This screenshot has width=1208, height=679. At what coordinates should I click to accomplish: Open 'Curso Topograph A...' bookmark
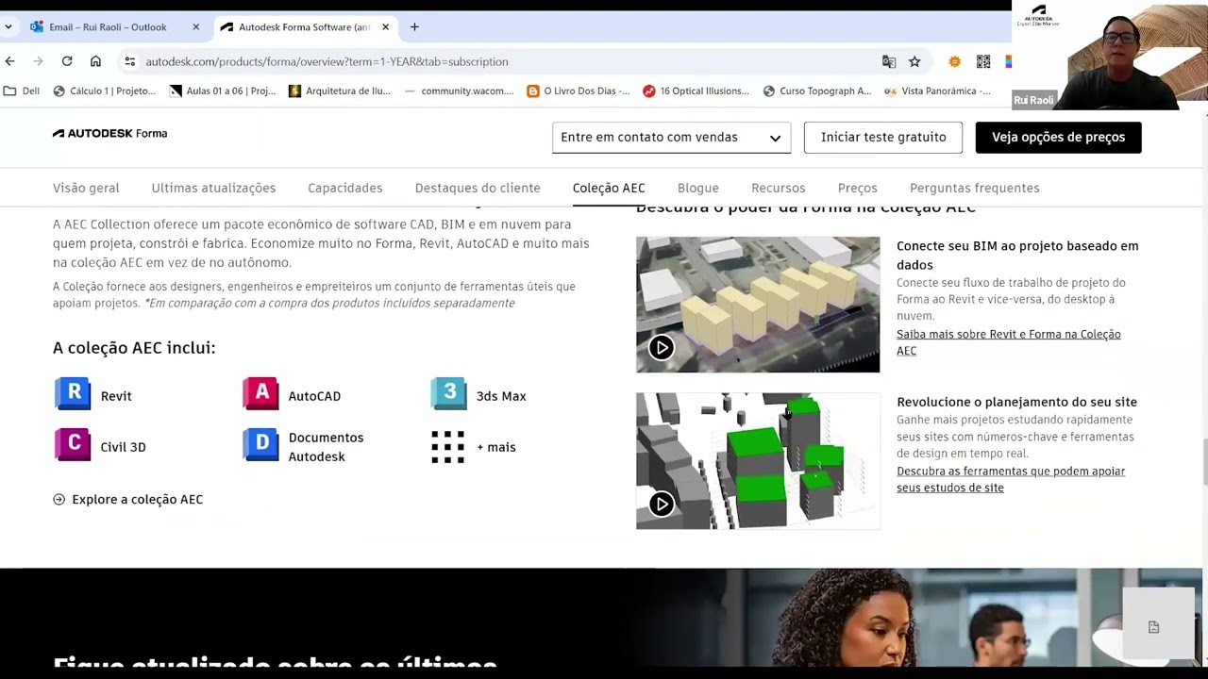817,91
